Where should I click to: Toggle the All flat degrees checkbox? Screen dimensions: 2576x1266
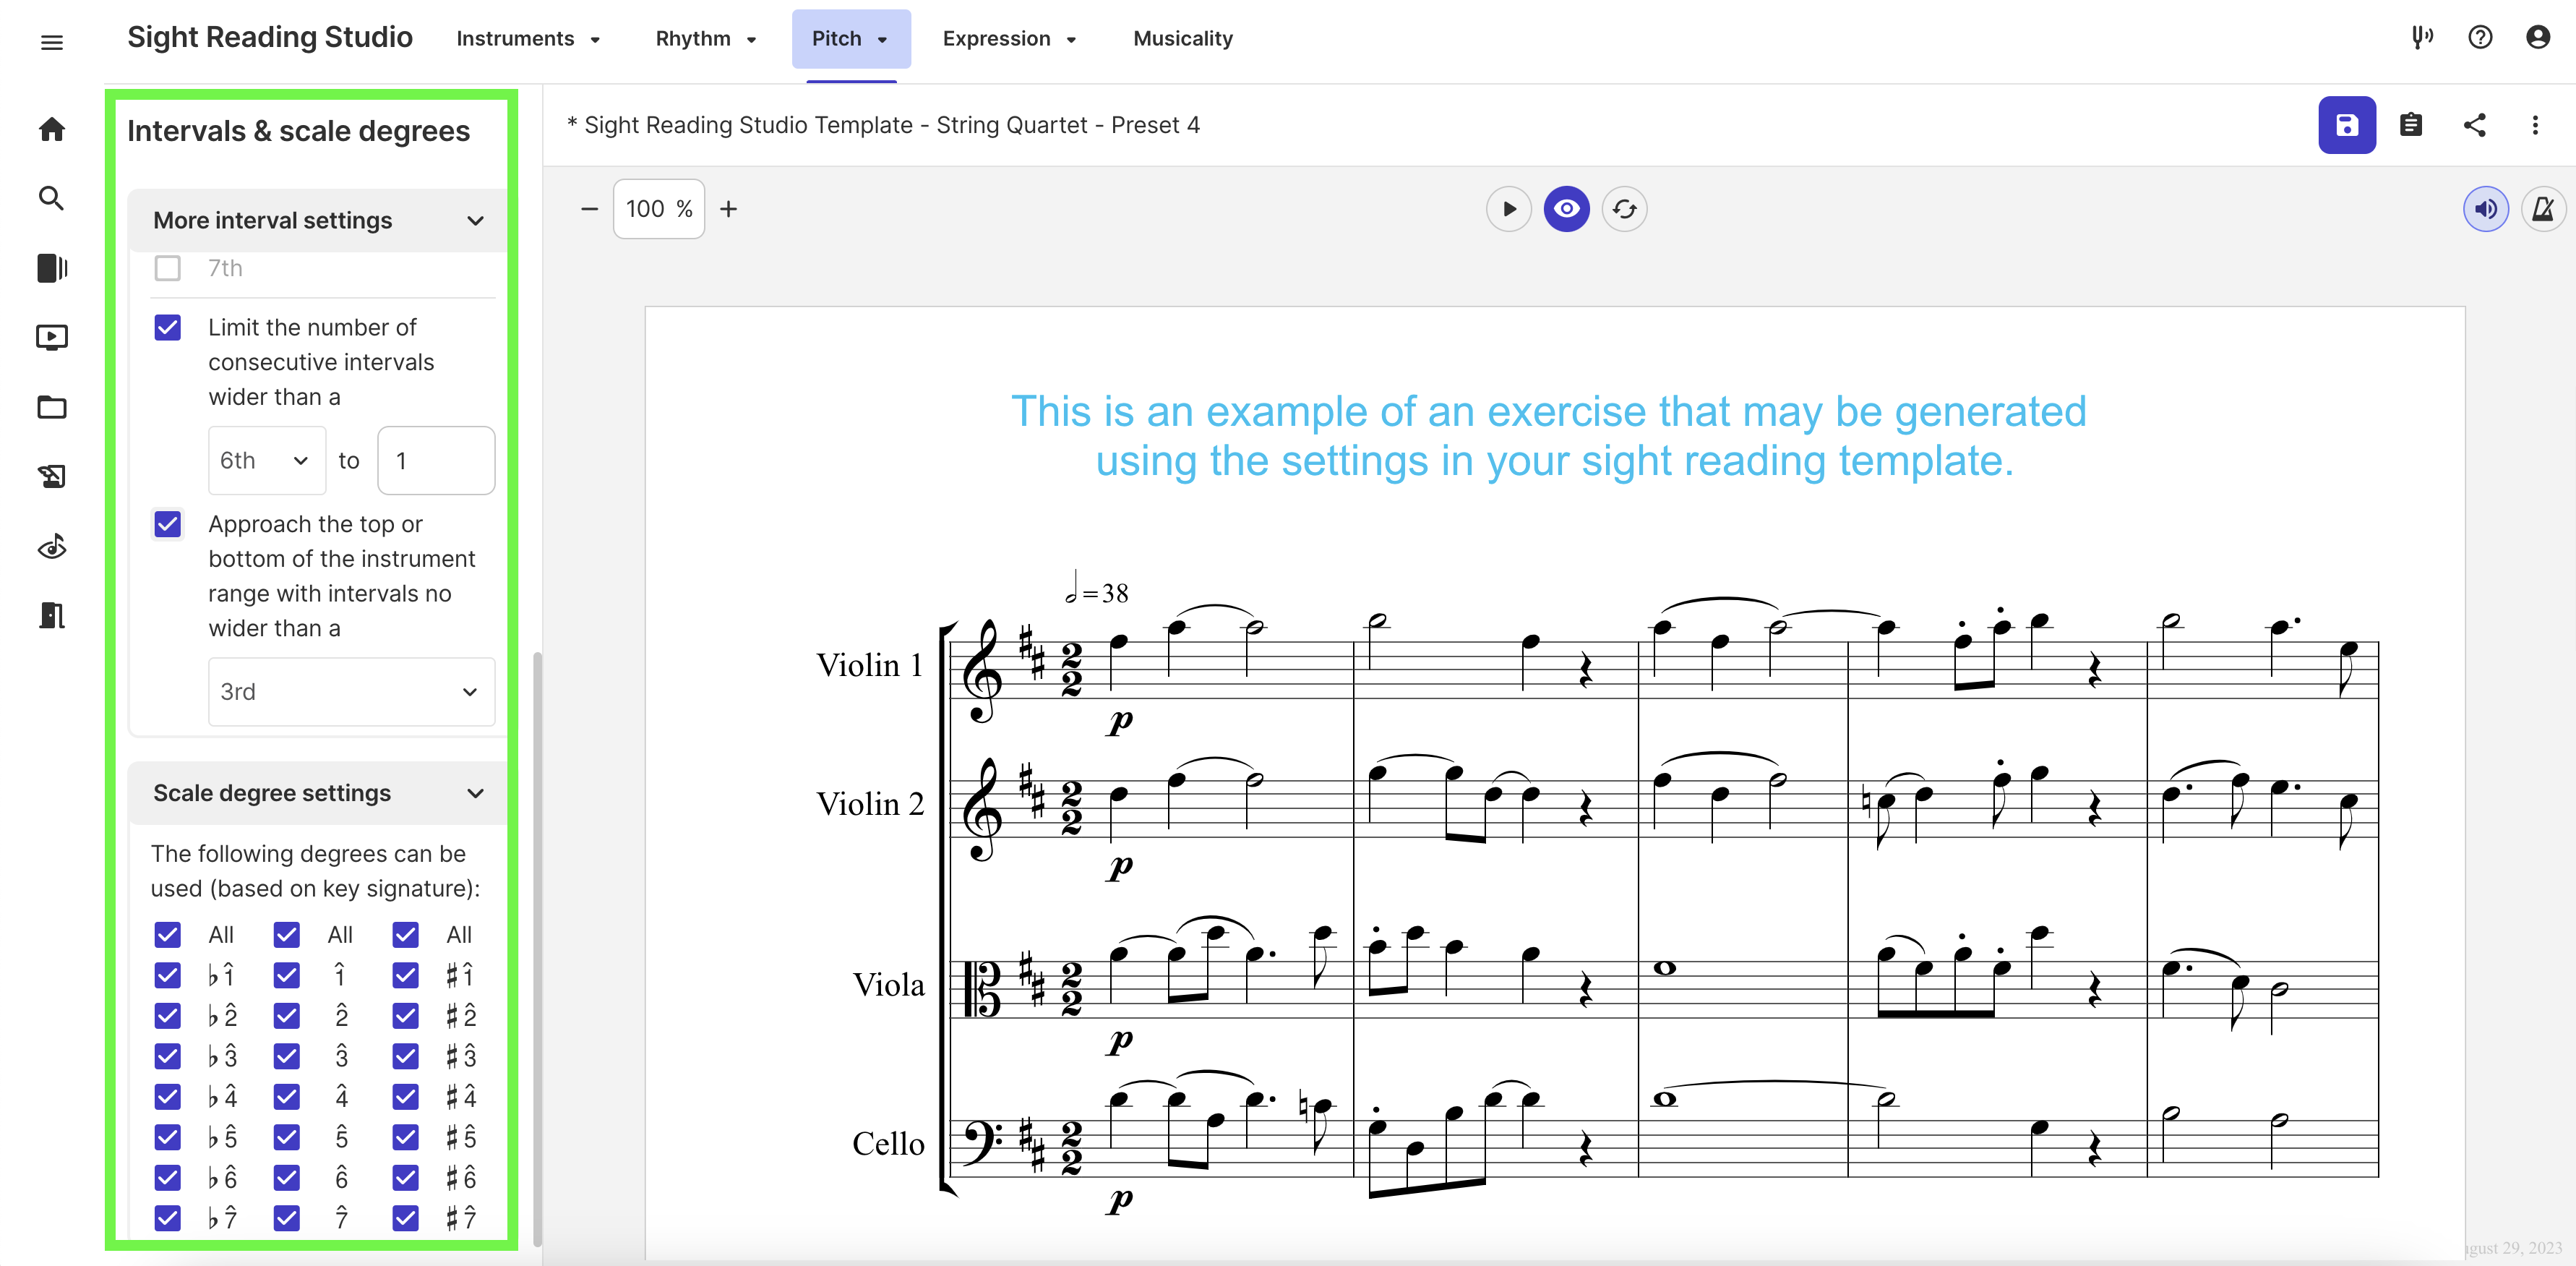coord(168,935)
